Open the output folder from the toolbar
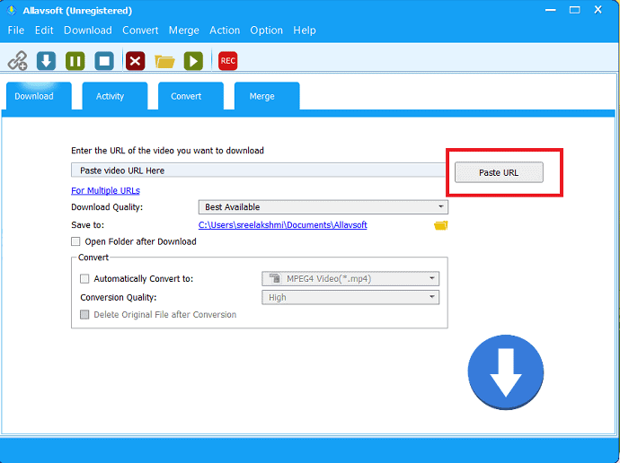Image resolution: width=620 pixels, height=463 pixels. (x=164, y=61)
